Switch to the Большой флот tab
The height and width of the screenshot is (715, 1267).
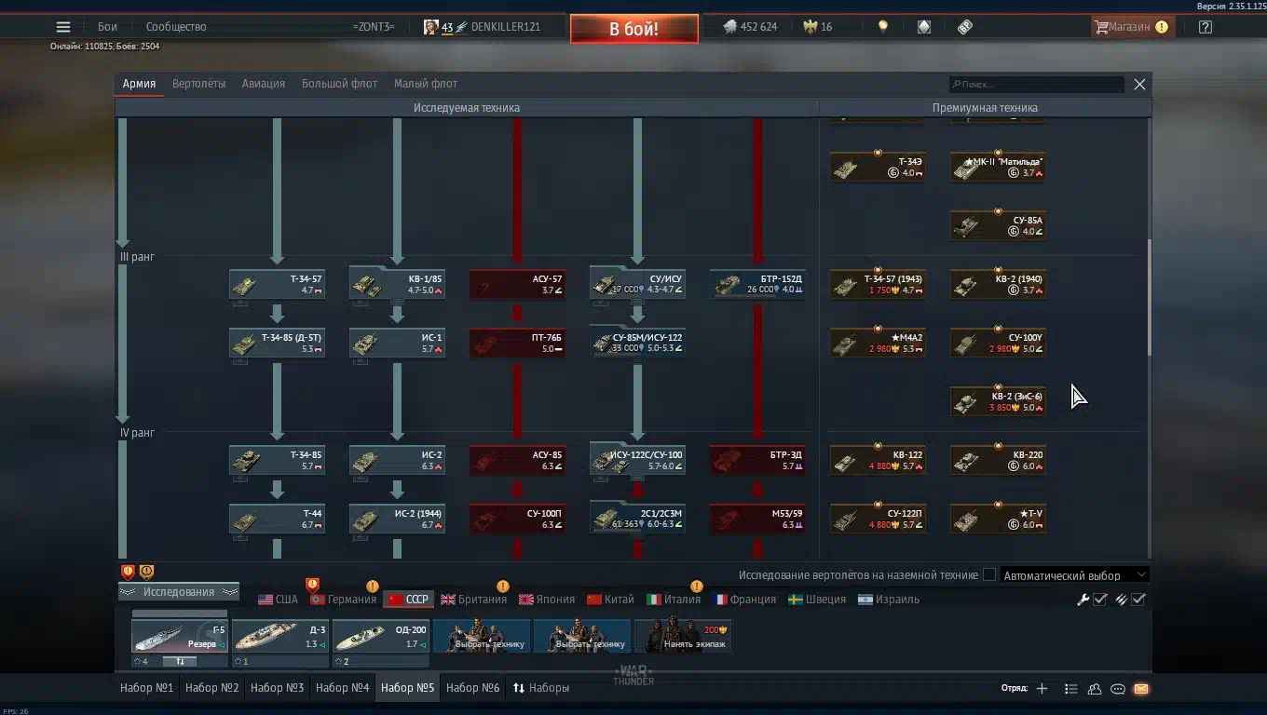click(x=339, y=84)
